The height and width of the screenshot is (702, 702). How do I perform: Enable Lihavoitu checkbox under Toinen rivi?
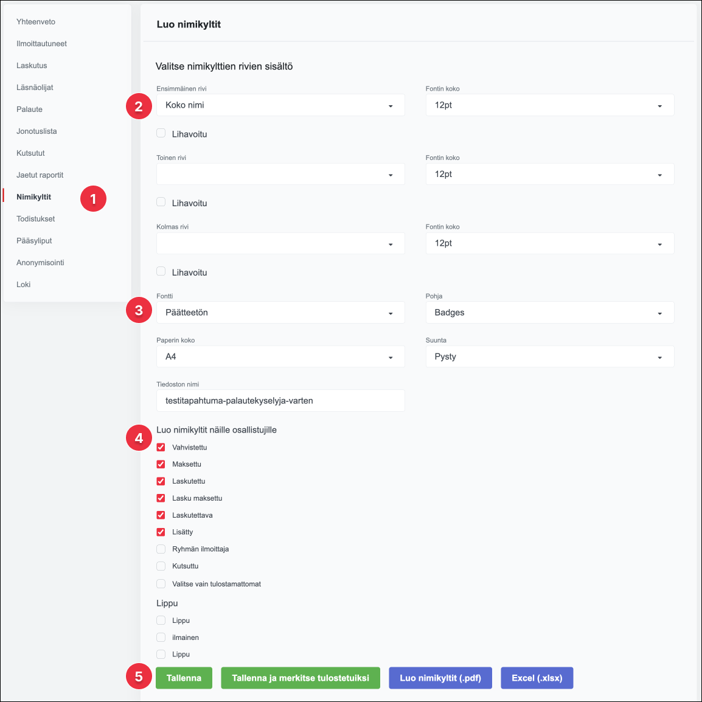161,202
